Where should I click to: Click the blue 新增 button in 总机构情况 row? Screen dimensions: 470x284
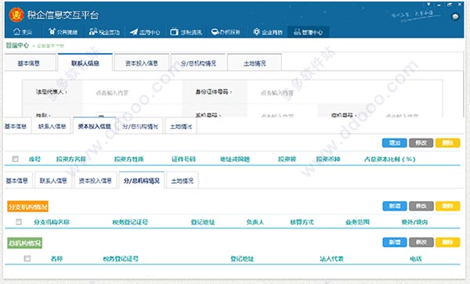coord(395,242)
